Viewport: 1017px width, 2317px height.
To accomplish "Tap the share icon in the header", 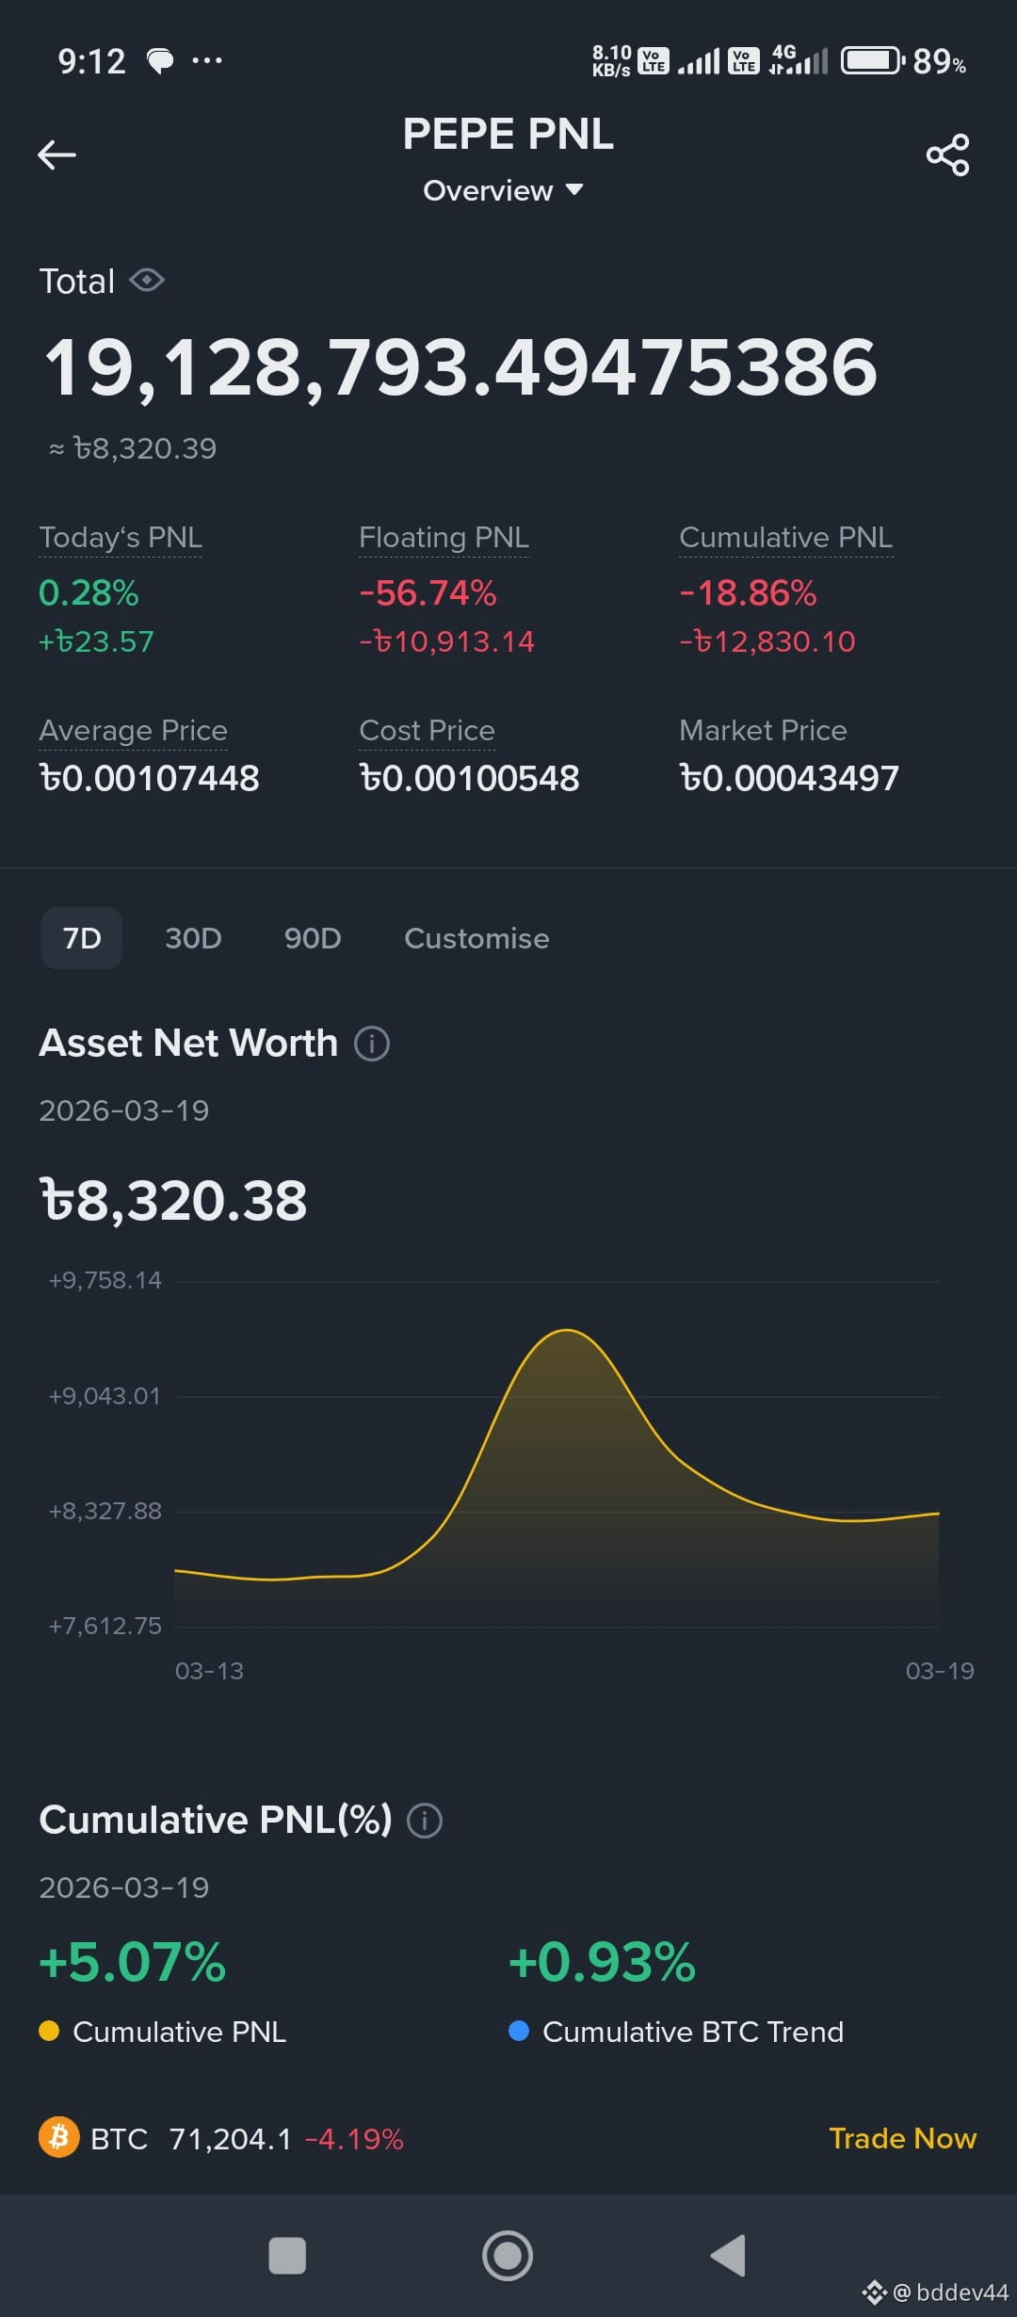I will pyautogui.click(x=947, y=154).
